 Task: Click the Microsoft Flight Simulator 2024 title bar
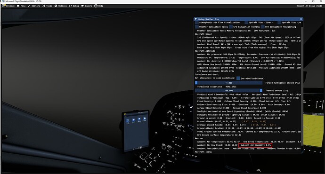(x=162, y=1)
